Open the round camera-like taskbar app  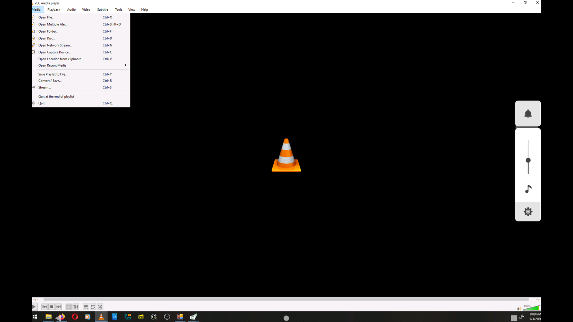[154, 317]
